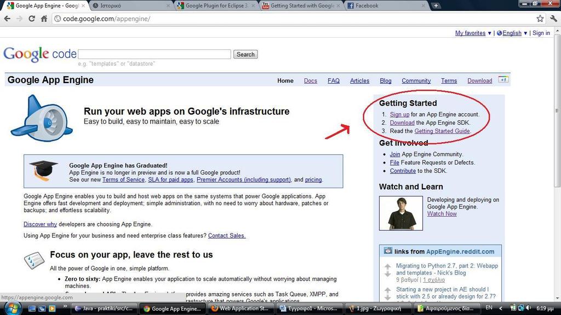The image size is (561, 315).
Task: Open the SLA for paid apps link
Action: coord(171,179)
